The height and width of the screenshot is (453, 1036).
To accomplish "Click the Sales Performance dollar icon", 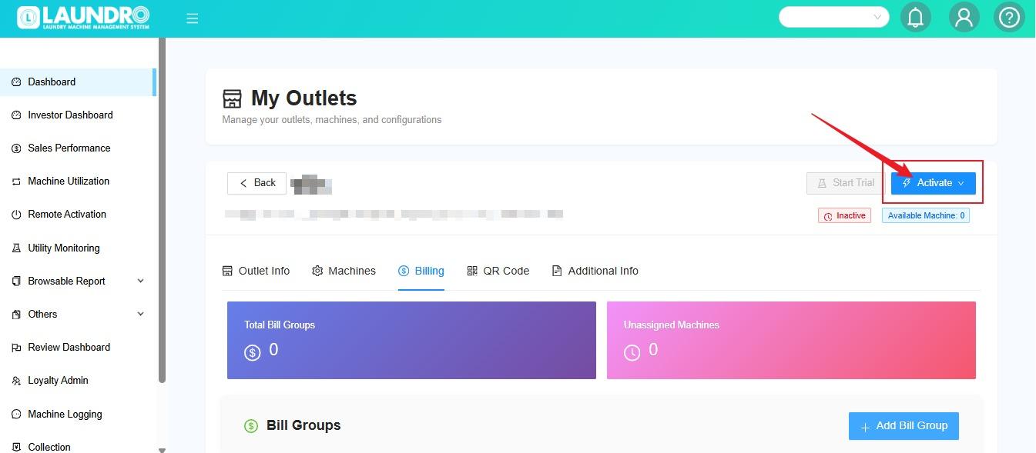I will pos(16,148).
